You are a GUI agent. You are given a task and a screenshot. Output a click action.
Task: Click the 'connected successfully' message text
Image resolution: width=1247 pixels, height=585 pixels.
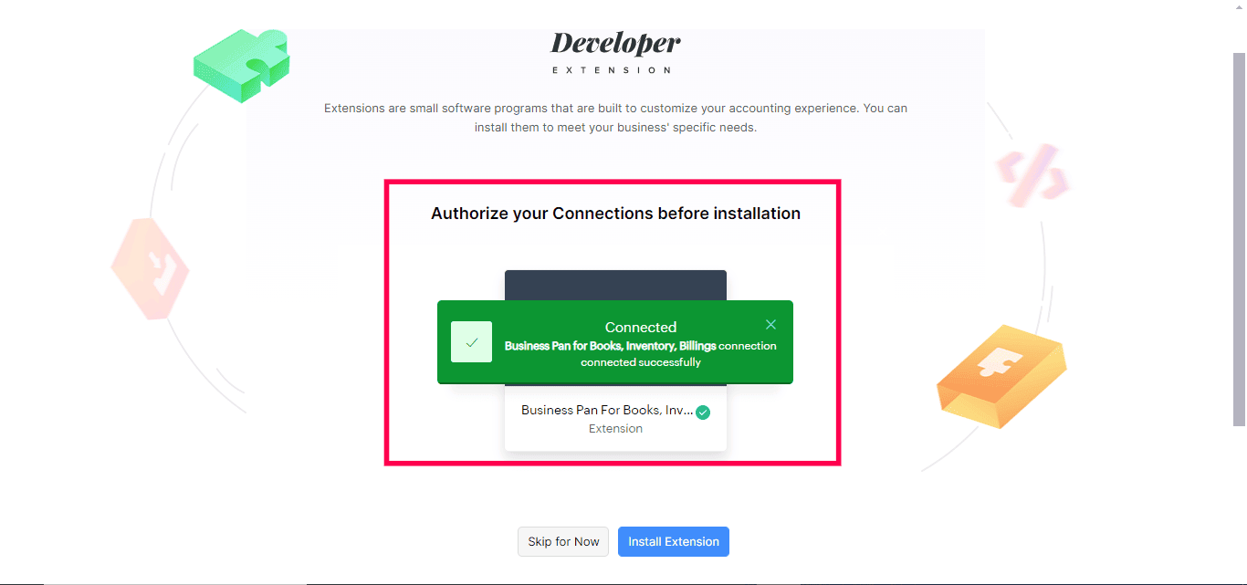coord(641,362)
